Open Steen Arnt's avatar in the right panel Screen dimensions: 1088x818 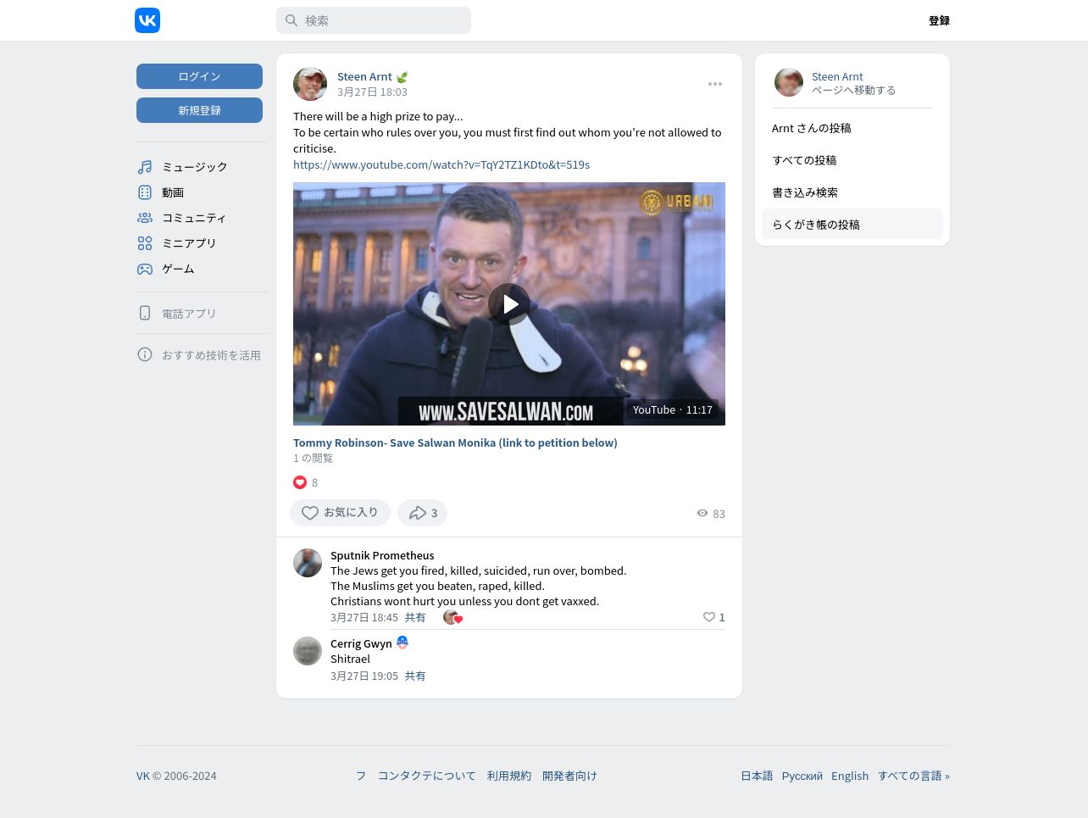tap(789, 82)
